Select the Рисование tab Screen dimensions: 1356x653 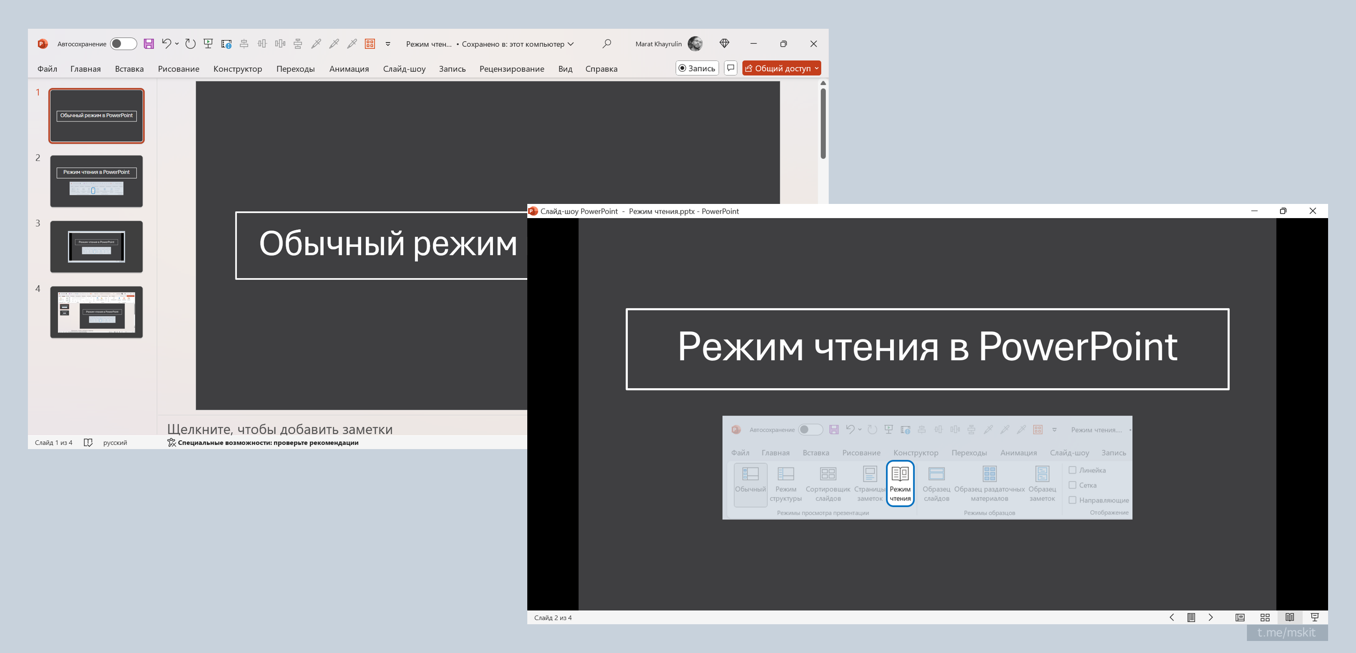(x=179, y=69)
